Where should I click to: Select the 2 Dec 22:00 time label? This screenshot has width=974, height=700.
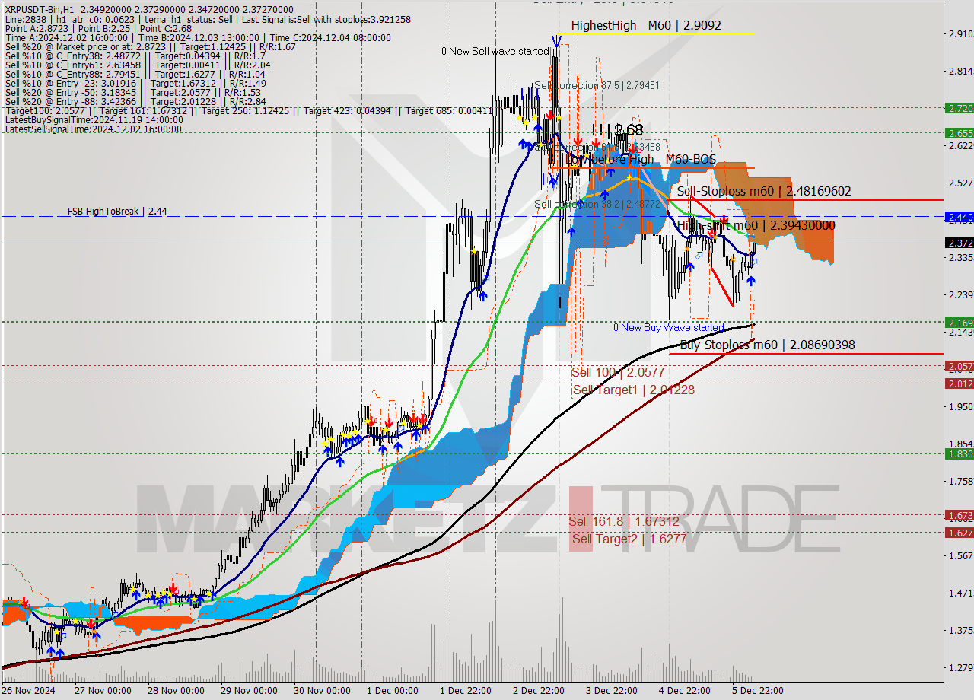(x=538, y=691)
